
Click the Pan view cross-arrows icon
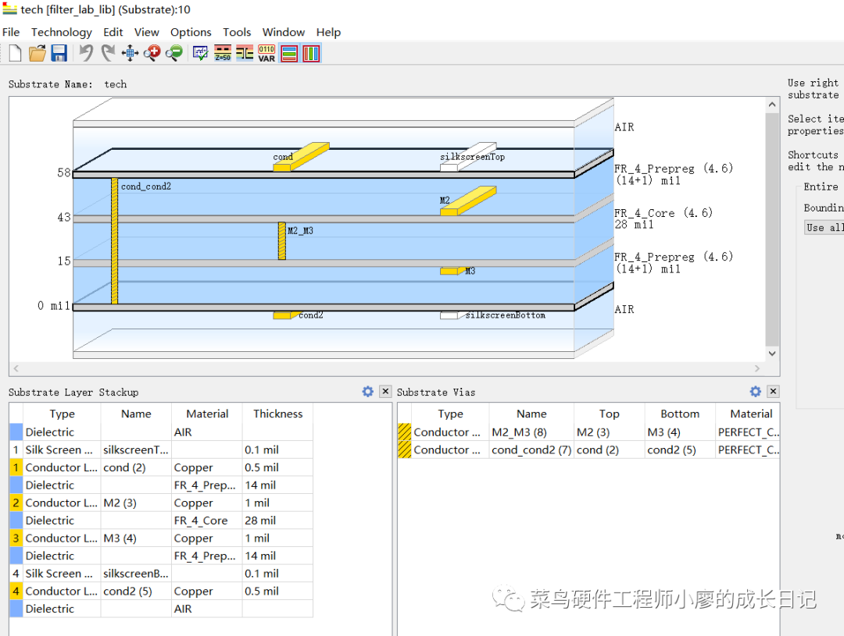pos(130,53)
